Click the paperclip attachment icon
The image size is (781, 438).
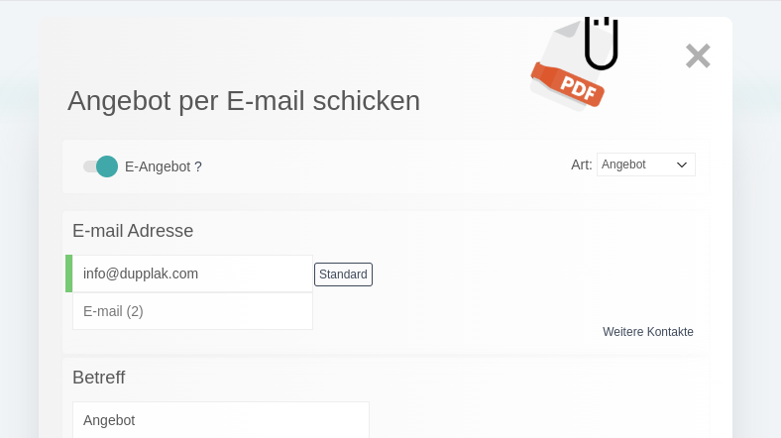coord(601,45)
